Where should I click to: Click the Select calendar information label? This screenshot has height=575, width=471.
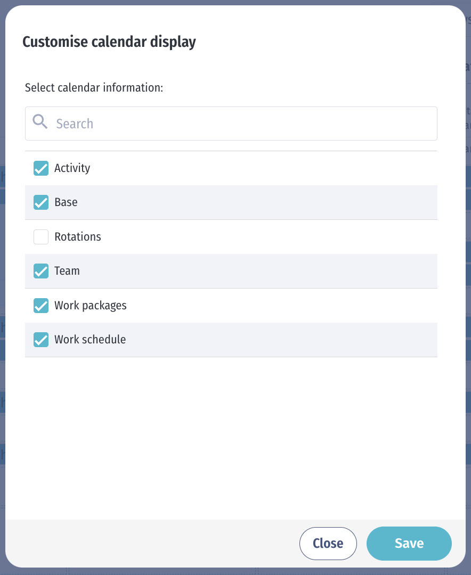(x=94, y=88)
